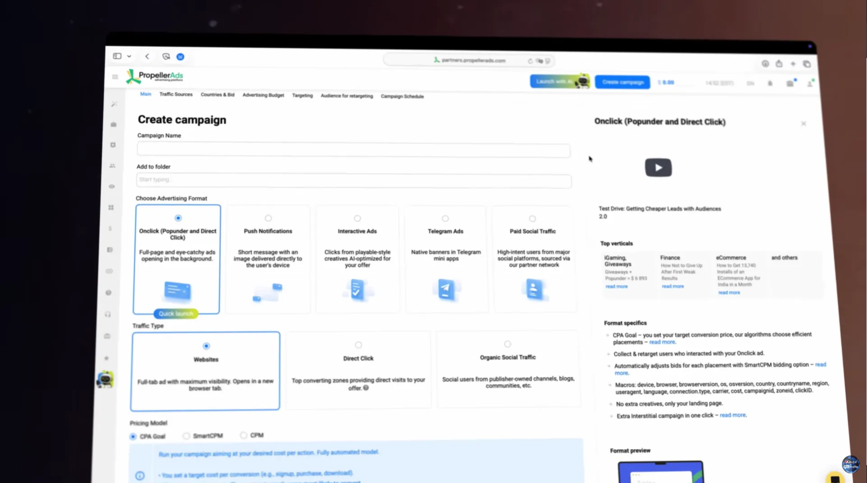Click the user profile icon in header
867x483 pixels.
810,84
